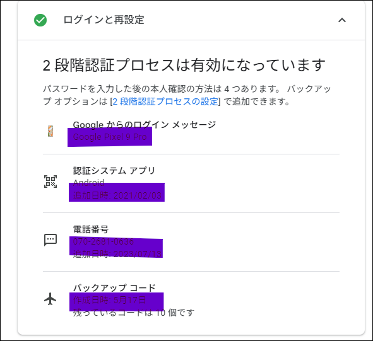Click the green checkmark status icon
Image resolution: width=373 pixels, height=341 pixels.
click(40, 20)
